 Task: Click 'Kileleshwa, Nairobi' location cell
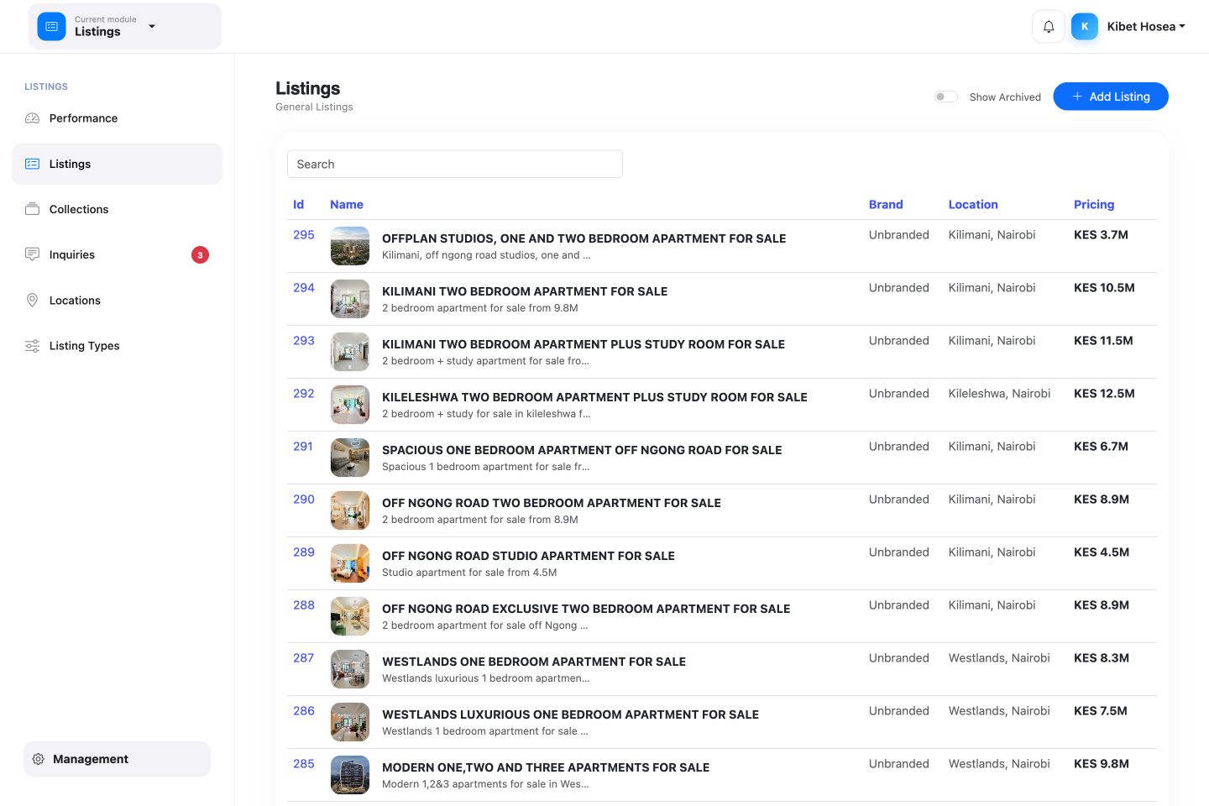999,394
